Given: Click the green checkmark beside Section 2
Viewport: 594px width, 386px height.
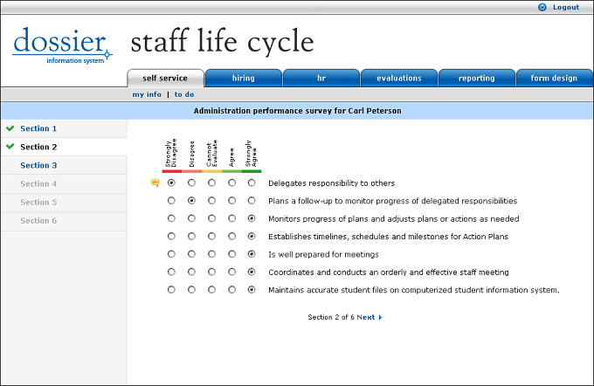Looking at the screenshot, I should point(10,146).
